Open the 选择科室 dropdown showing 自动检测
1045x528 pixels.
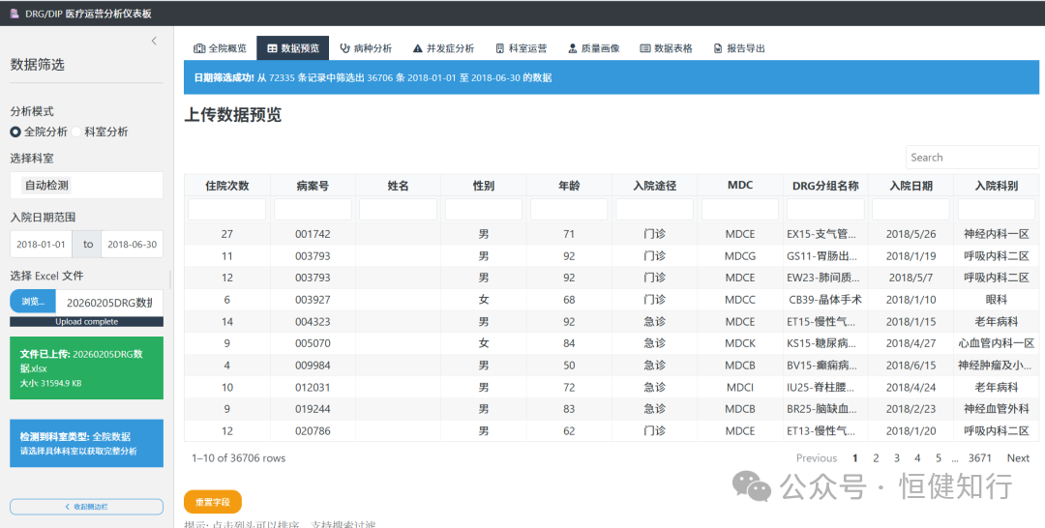pos(87,185)
